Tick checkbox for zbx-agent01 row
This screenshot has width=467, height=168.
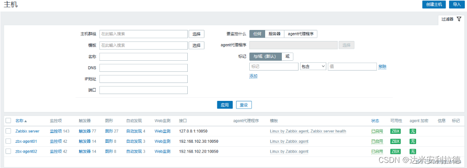[x=9, y=141]
